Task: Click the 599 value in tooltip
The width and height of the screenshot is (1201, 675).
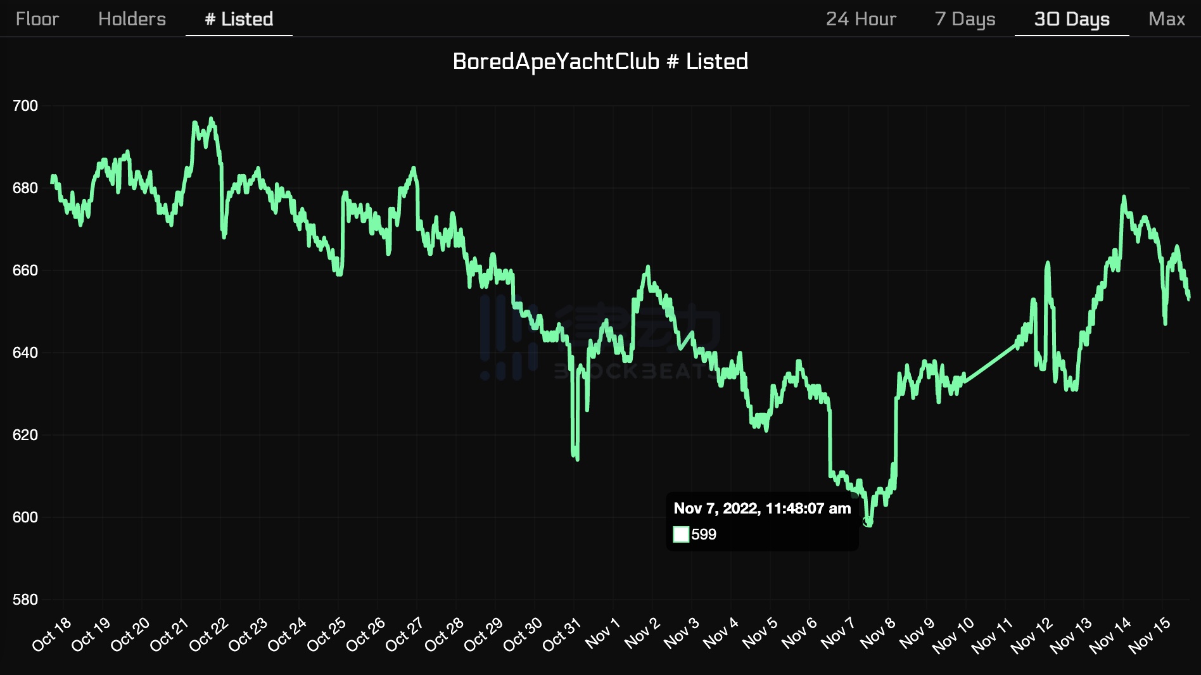Action: tap(704, 534)
